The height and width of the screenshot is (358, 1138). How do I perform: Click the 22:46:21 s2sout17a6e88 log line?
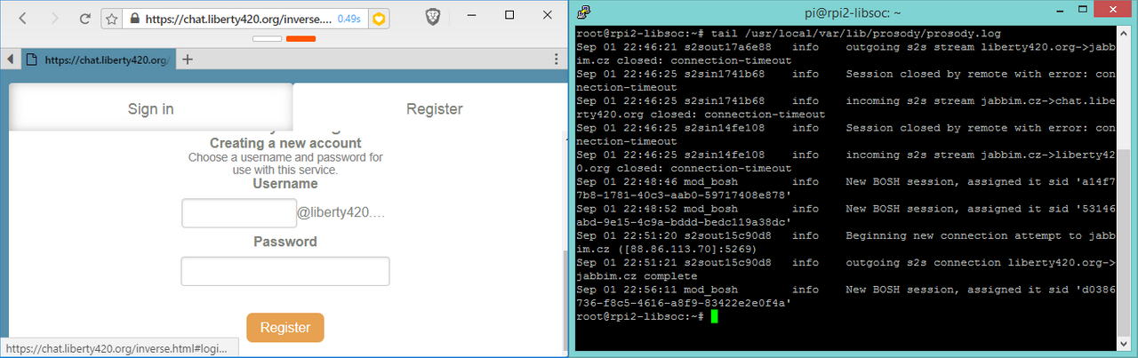tap(845, 53)
